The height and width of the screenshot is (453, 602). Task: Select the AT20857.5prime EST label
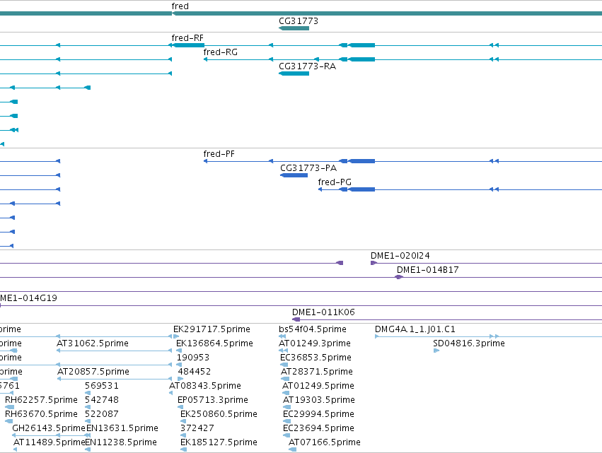[x=93, y=372]
